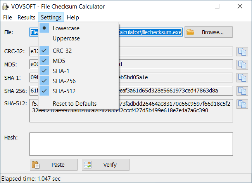Viewport: 252px width, 183px height.
Task: Uncheck SHA-1 in Settings menu
Action: coord(79,71)
